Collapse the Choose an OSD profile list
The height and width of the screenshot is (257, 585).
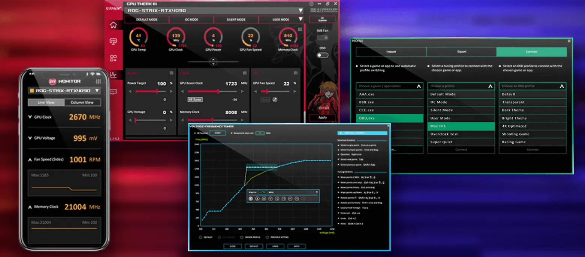pos(562,86)
